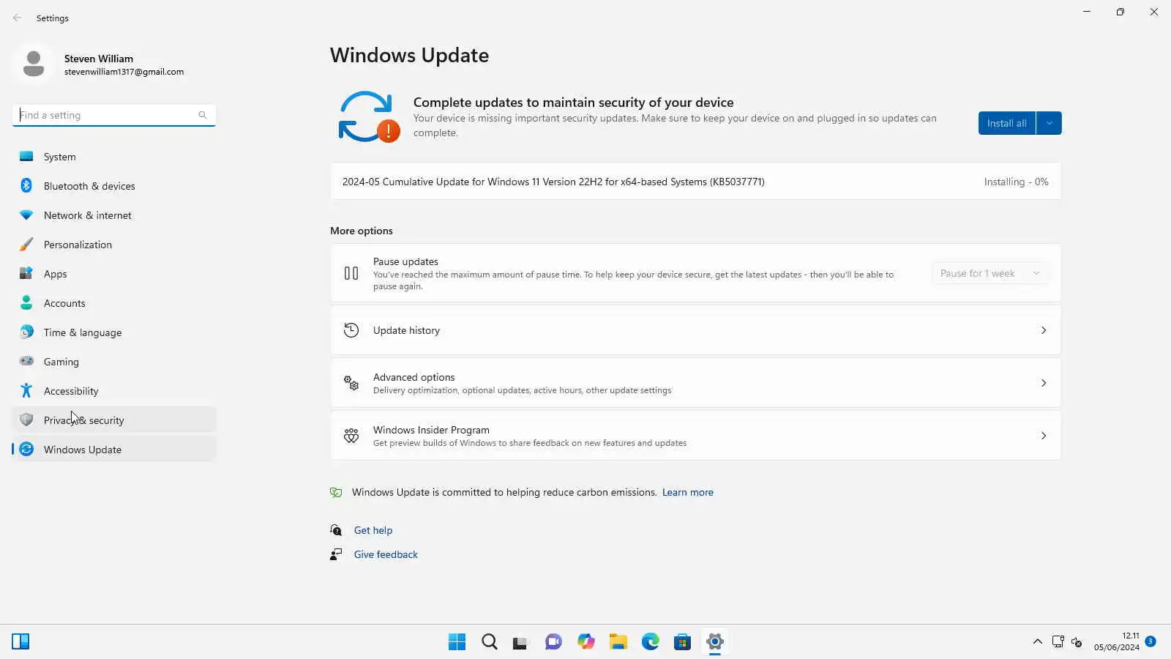Open the Give feedback link
Screen dimensions: 1171x659
[386, 554]
